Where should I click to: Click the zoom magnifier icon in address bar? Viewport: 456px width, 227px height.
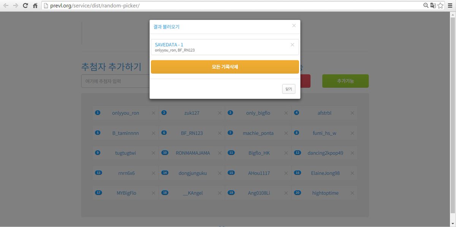(426, 6)
